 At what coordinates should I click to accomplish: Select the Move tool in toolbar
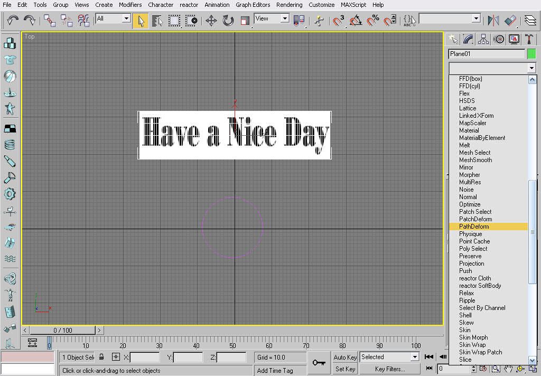pyautogui.click(x=211, y=21)
